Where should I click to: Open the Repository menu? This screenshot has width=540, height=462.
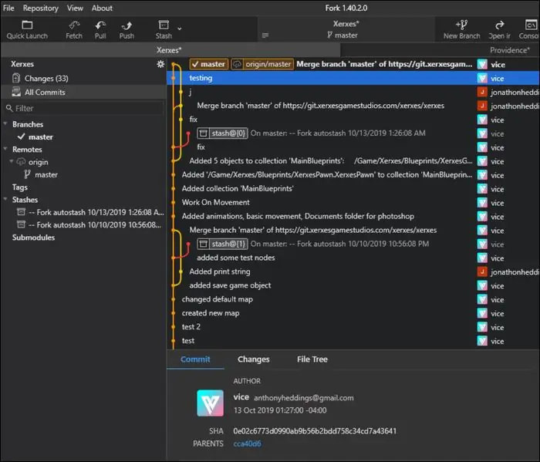[41, 8]
